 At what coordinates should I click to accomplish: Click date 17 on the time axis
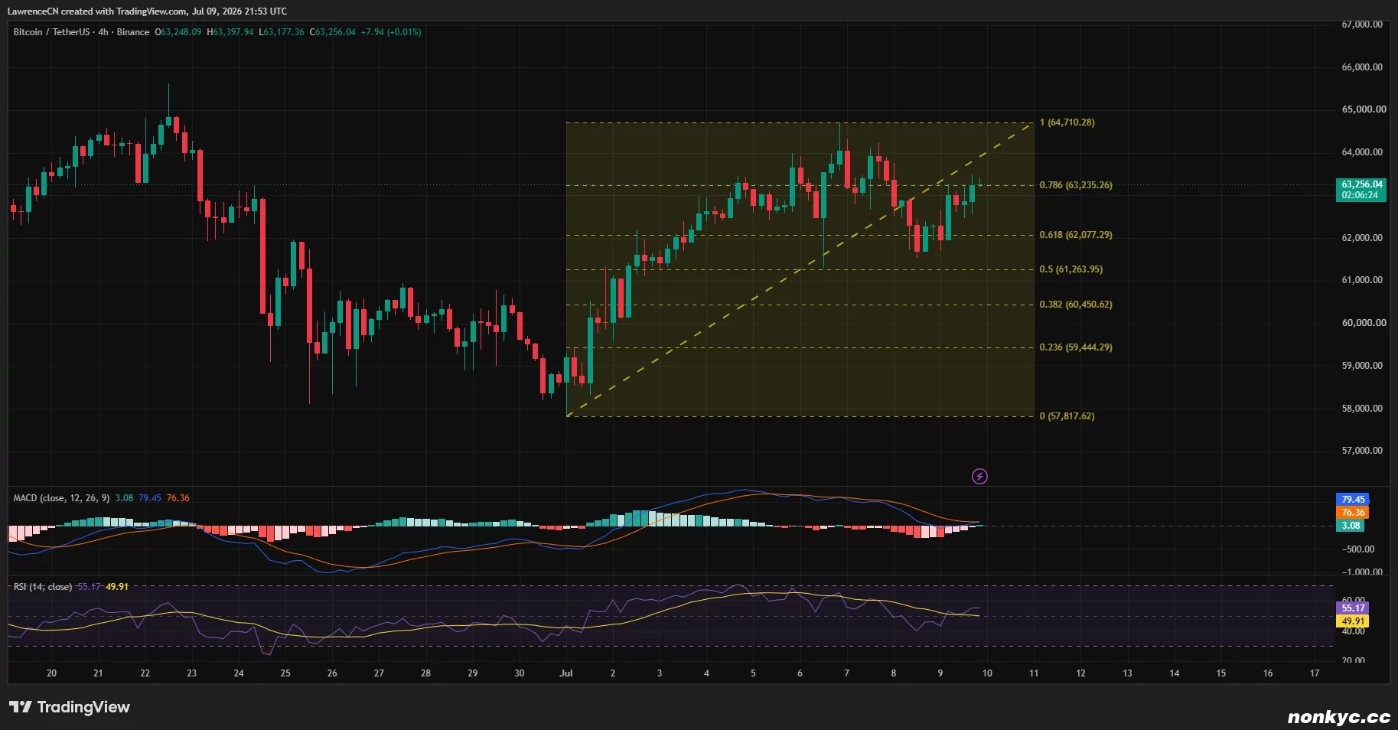[x=1315, y=673]
